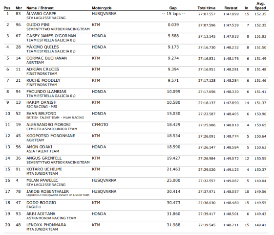Screen dimensions: 274x235
Task: Select rider name MÁXIMO QUILES
Action: (x=42, y=47)
